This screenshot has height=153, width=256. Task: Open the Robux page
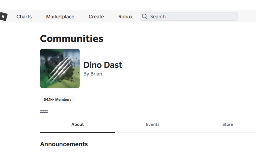coord(125,17)
